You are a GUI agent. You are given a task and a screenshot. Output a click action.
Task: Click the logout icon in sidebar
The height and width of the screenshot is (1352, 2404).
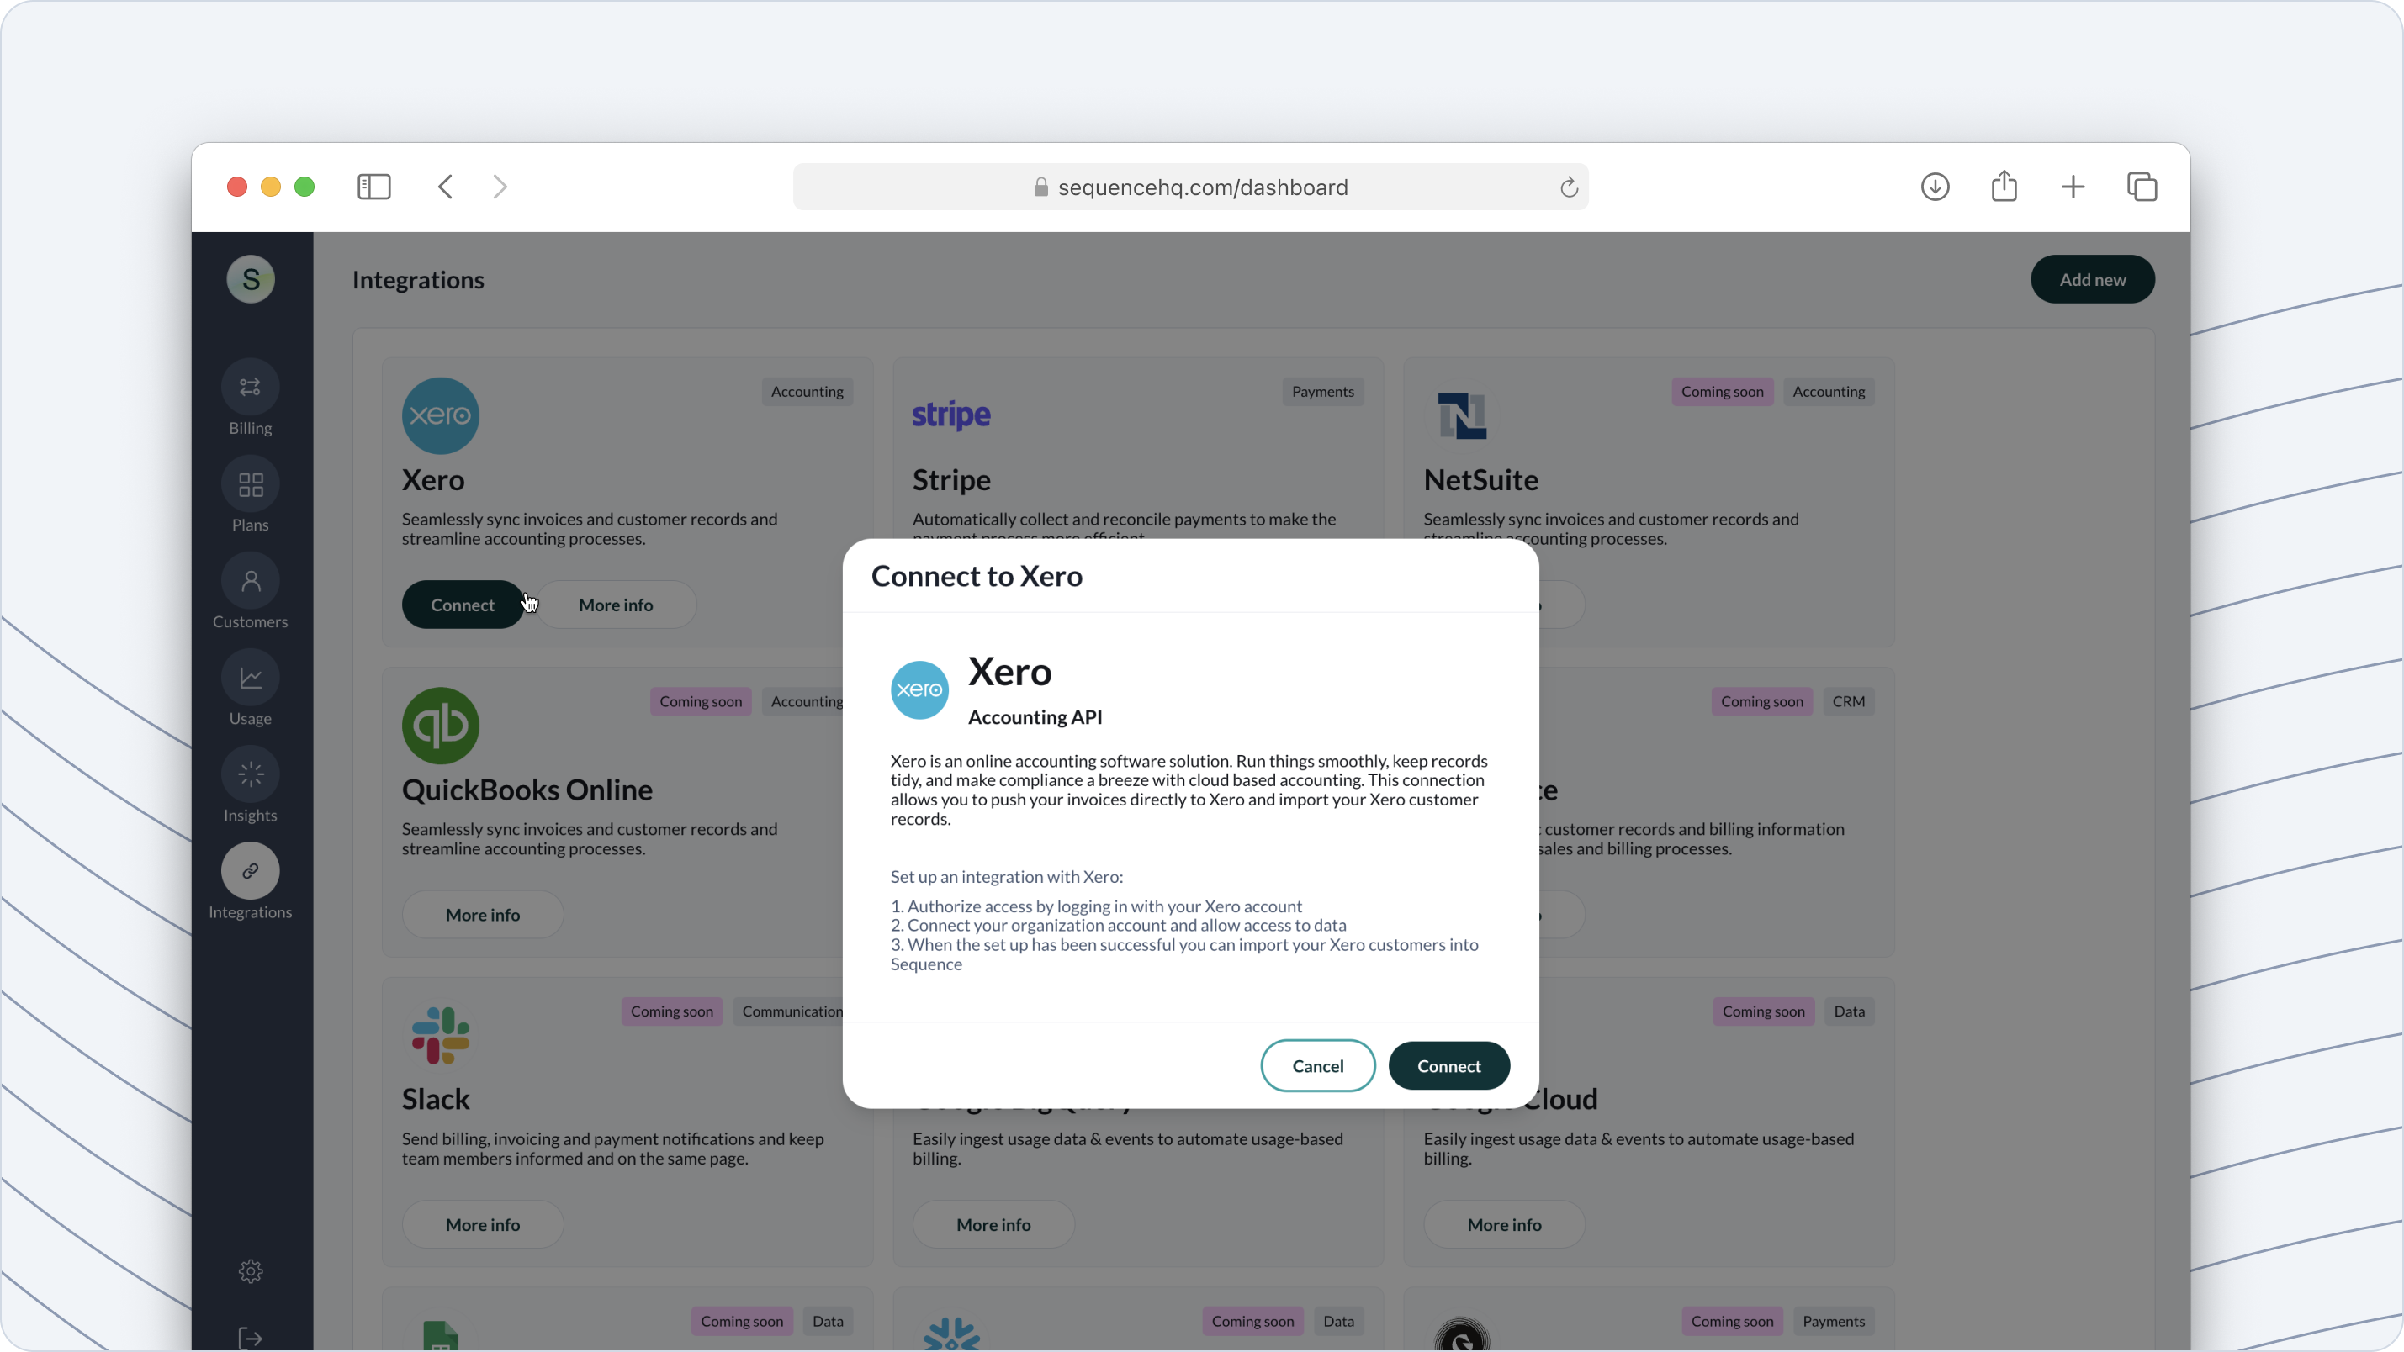click(x=250, y=1338)
